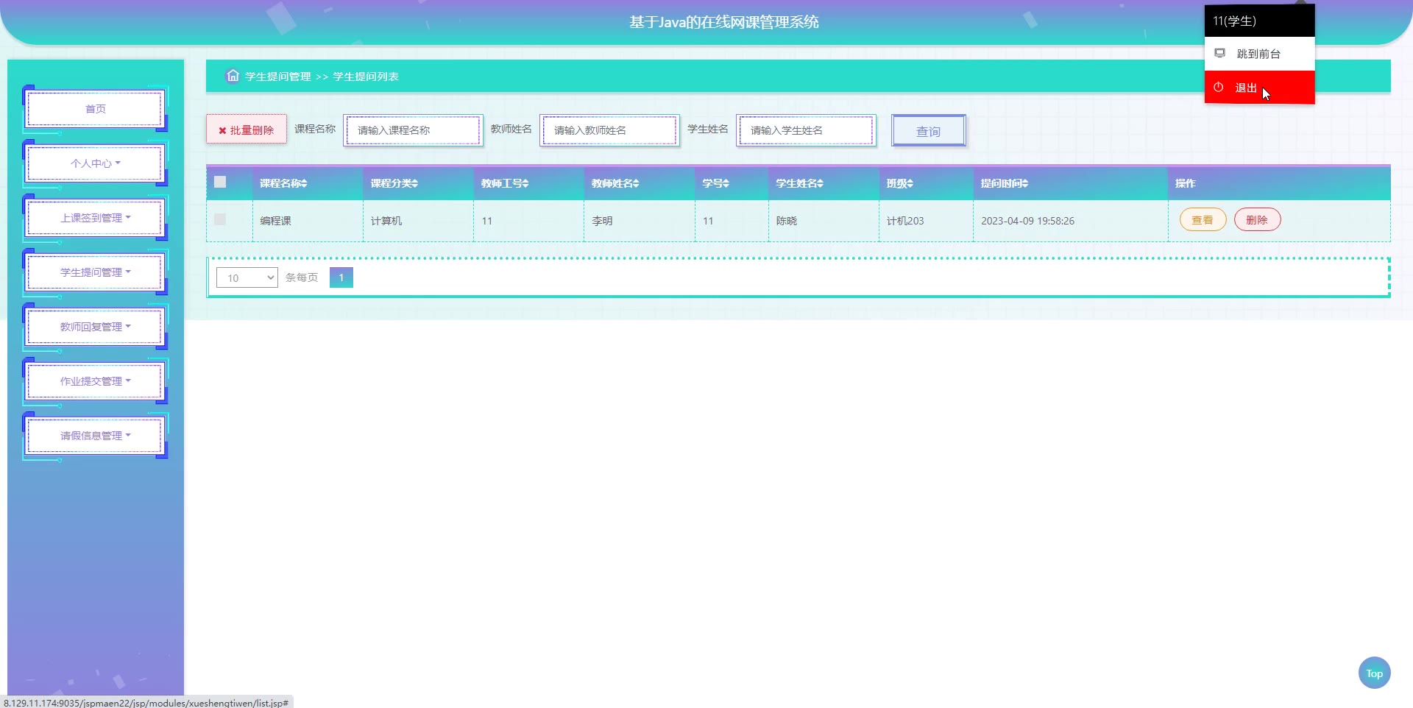
Task: Focus the 教师姓名 search field
Action: pyautogui.click(x=609, y=130)
